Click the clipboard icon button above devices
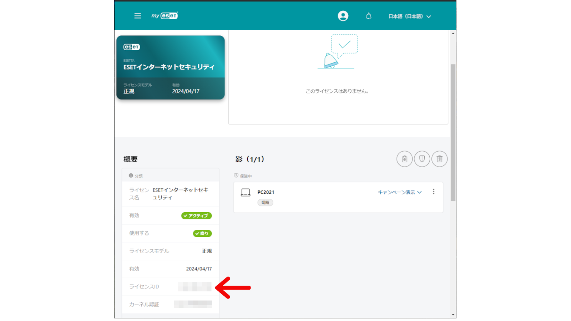This screenshot has width=571, height=321. click(x=404, y=159)
